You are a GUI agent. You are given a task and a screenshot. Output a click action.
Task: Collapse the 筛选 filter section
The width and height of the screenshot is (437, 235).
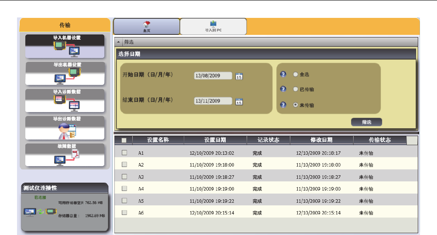point(118,42)
